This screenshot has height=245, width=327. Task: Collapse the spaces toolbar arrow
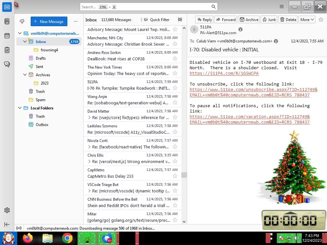pos(7,224)
